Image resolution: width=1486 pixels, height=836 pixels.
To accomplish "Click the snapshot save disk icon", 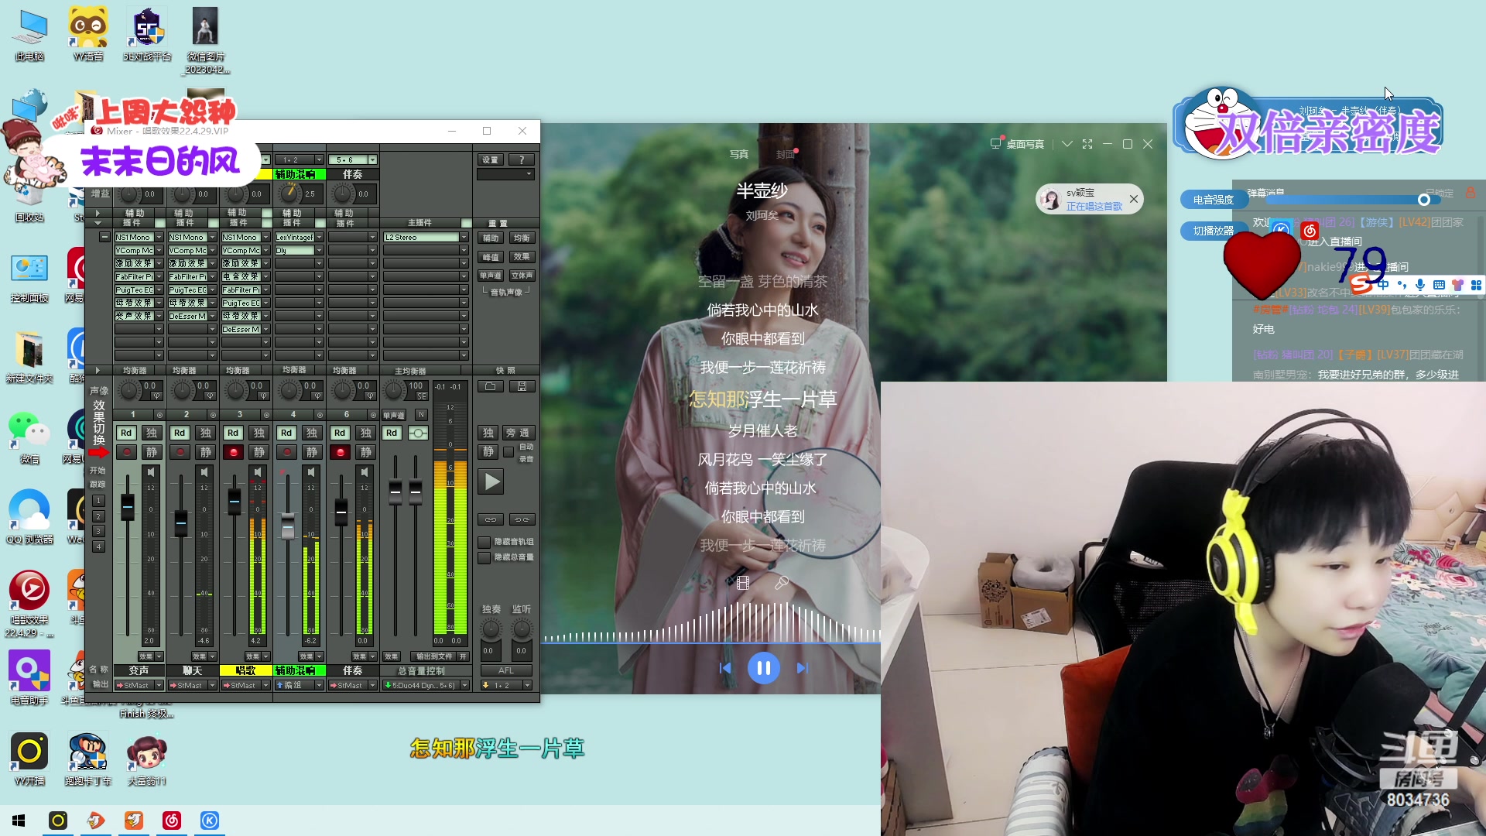I will 522,386.
